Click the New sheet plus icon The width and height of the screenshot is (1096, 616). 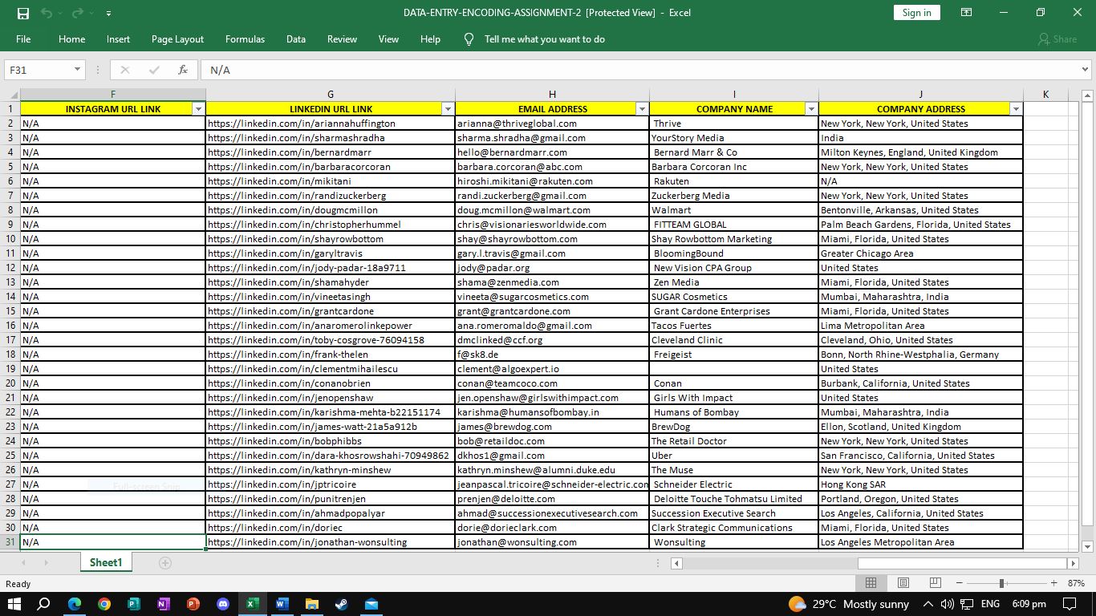pos(165,563)
